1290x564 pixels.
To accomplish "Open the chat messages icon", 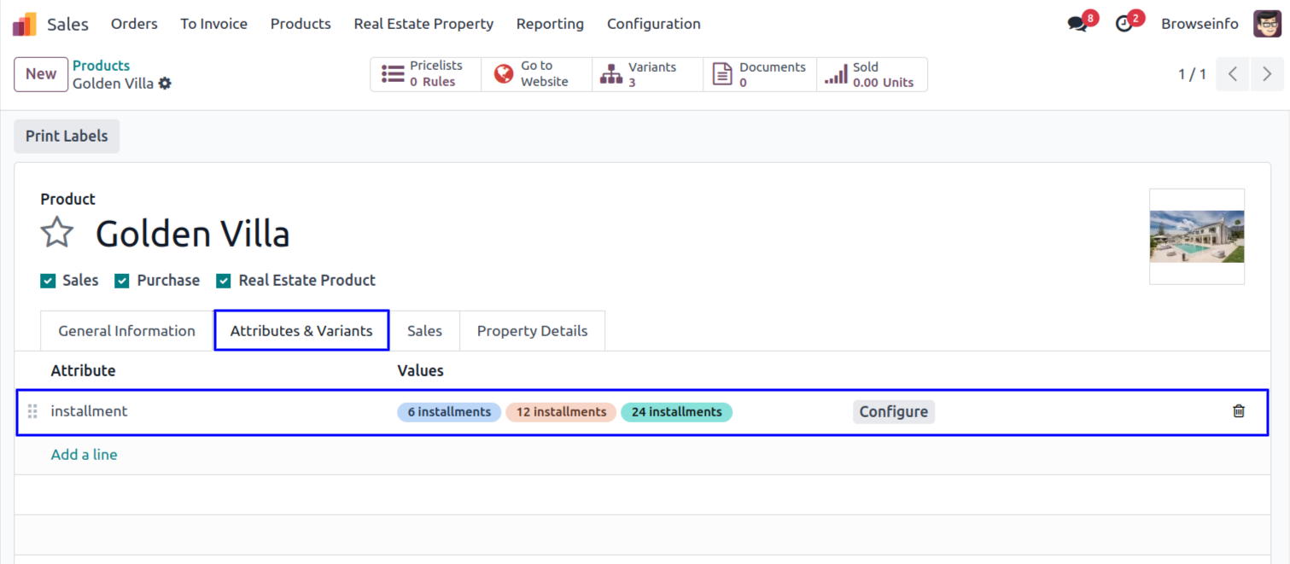I will tap(1078, 24).
